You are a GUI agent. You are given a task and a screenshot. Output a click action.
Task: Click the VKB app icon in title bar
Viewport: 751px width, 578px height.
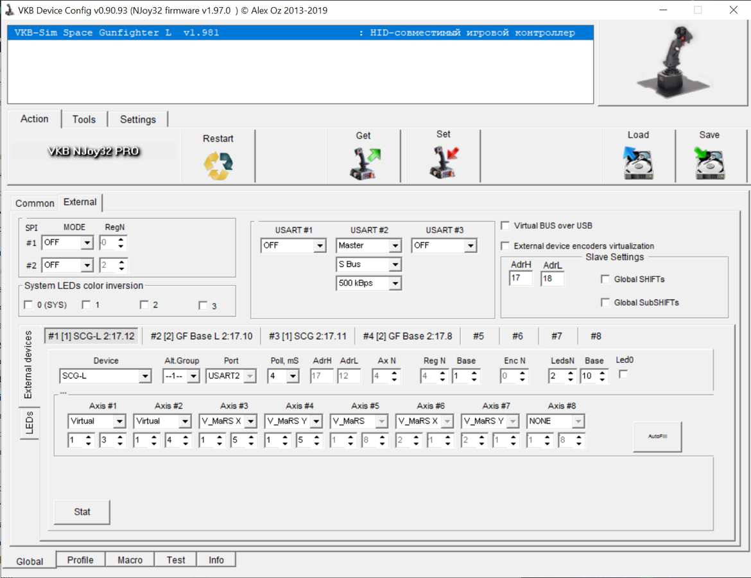9,10
